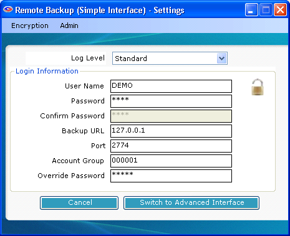Focus the Override Password field
The image size is (290, 236).
click(x=171, y=176)
